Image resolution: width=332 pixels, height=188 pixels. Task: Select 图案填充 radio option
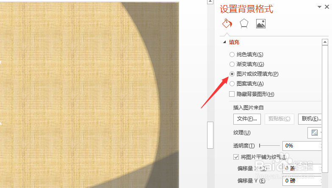pos(232,84)
